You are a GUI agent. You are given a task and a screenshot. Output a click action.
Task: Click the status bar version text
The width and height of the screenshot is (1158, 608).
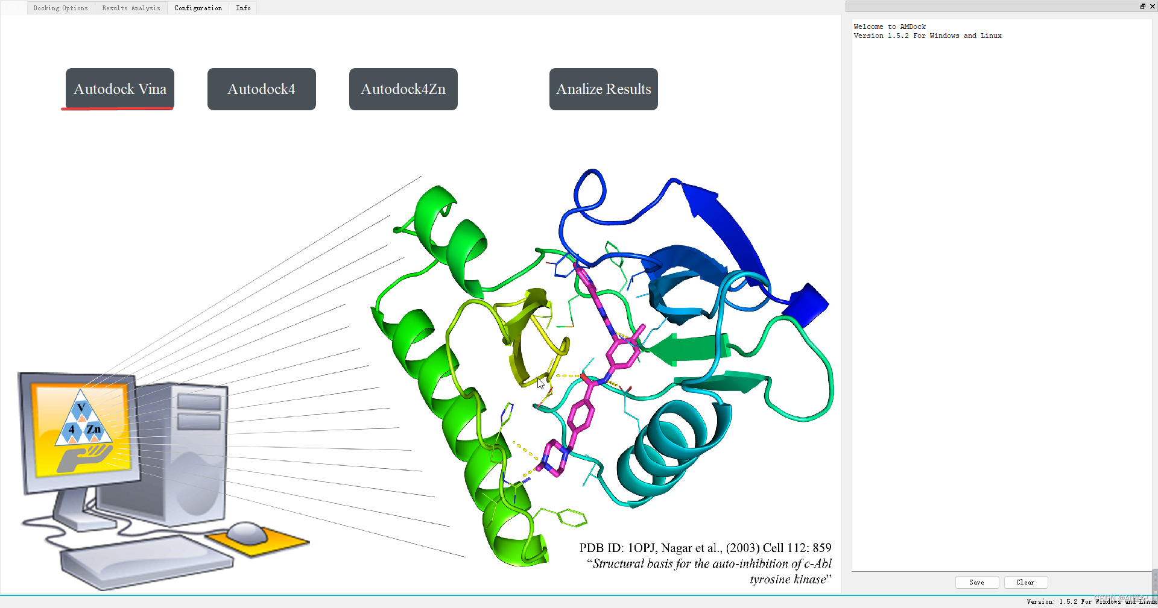point(1091,601)
